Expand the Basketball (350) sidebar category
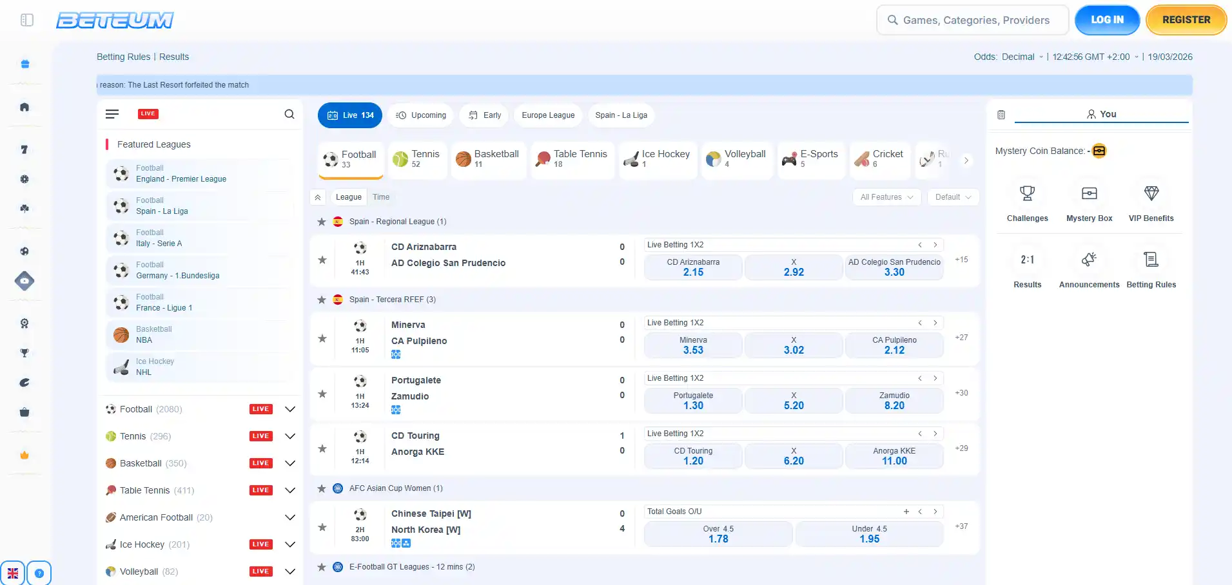1232x585 pixels. click(290, 463)
